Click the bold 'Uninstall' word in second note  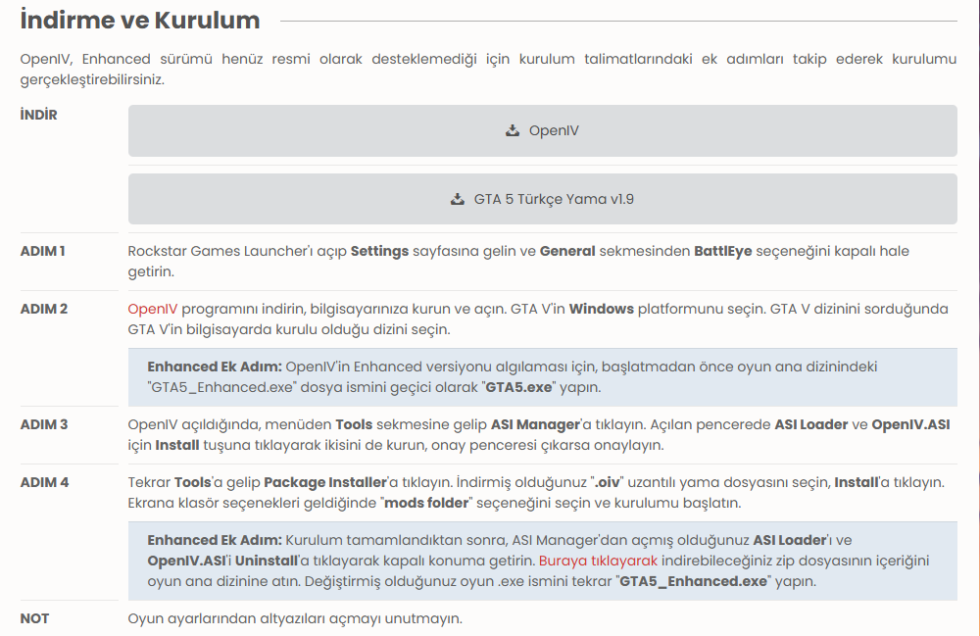coord(267,561)
